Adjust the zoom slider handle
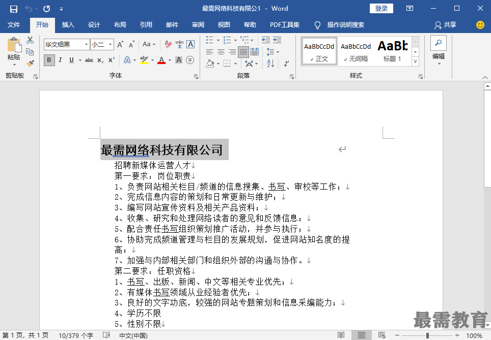491x340 pixels. 427,335
